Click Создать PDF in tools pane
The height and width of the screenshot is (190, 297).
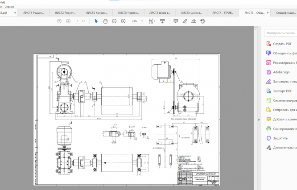click(x=282, y=44)
